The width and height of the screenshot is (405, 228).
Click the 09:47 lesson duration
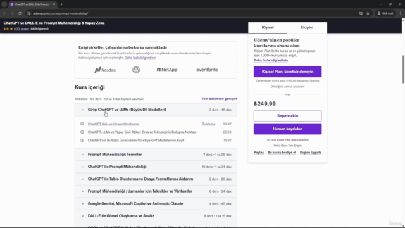[x=227, y=124]
